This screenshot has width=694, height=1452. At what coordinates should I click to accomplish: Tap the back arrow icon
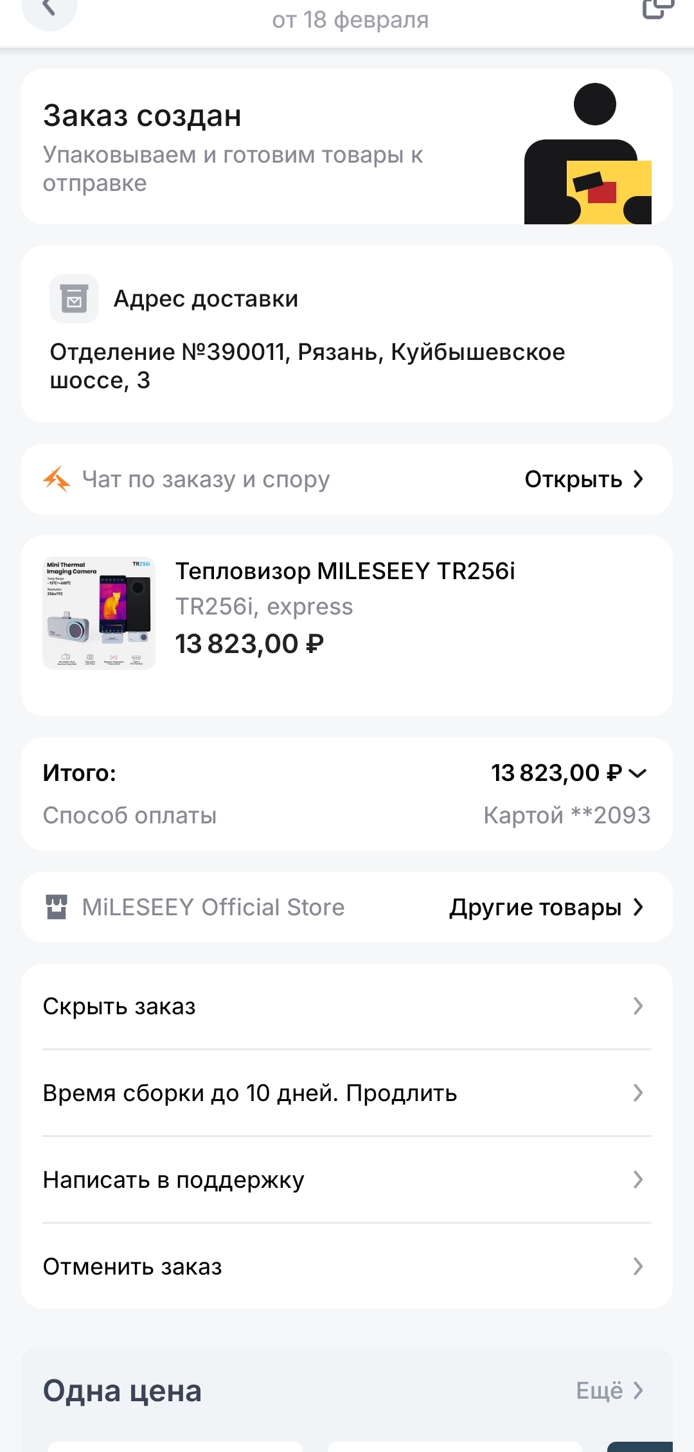49,9
